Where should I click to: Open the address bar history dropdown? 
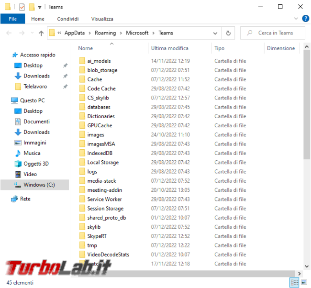point(215,33)
